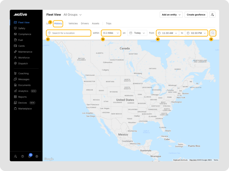Go to Fuel in the sidebar

tap(20, 40)
